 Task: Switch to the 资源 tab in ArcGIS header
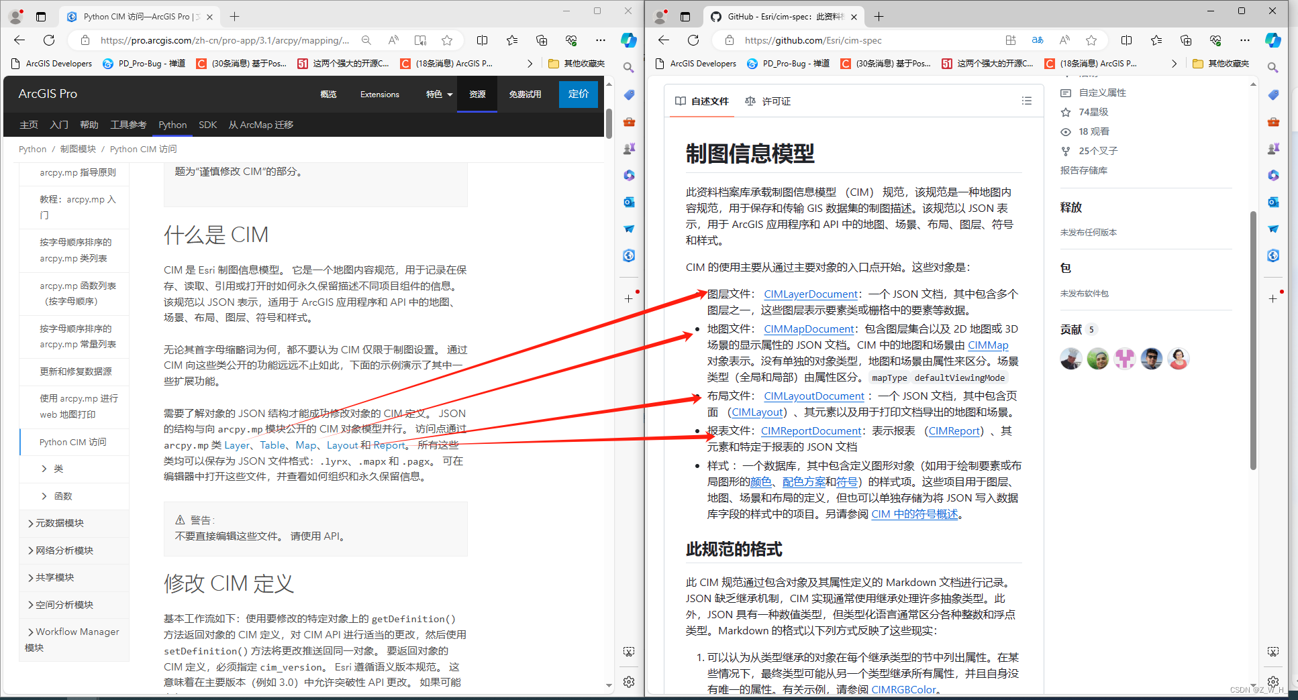pos(477,95)
